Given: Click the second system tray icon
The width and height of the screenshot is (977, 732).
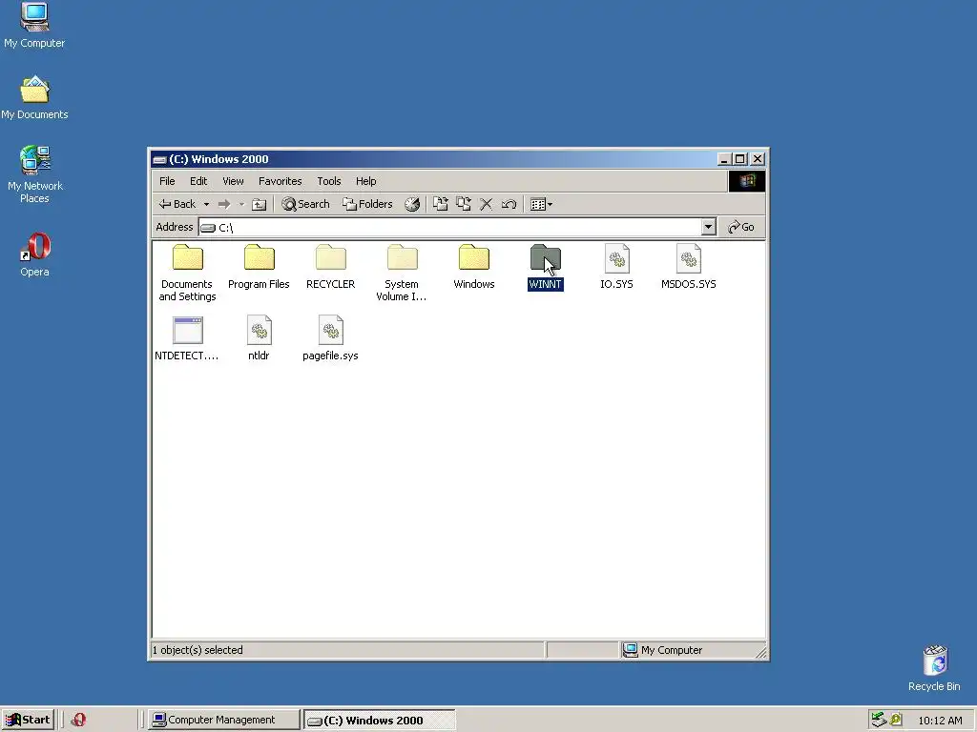Looking at the screenshot, I should coord(896,720).
